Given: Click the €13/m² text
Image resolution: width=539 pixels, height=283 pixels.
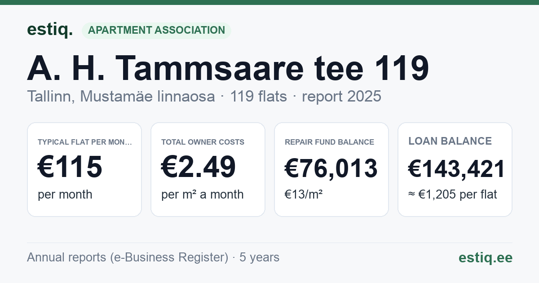Looking at the screenshot, I should [x=304, y=195].
